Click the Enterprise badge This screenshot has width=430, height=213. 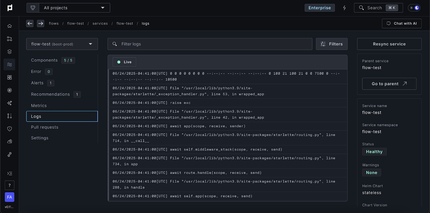coord(320,8)
